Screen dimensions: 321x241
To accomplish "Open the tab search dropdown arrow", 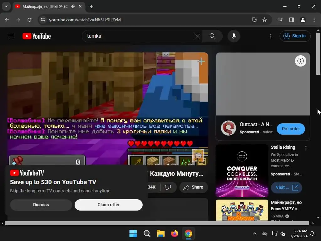I will [6, 6].
